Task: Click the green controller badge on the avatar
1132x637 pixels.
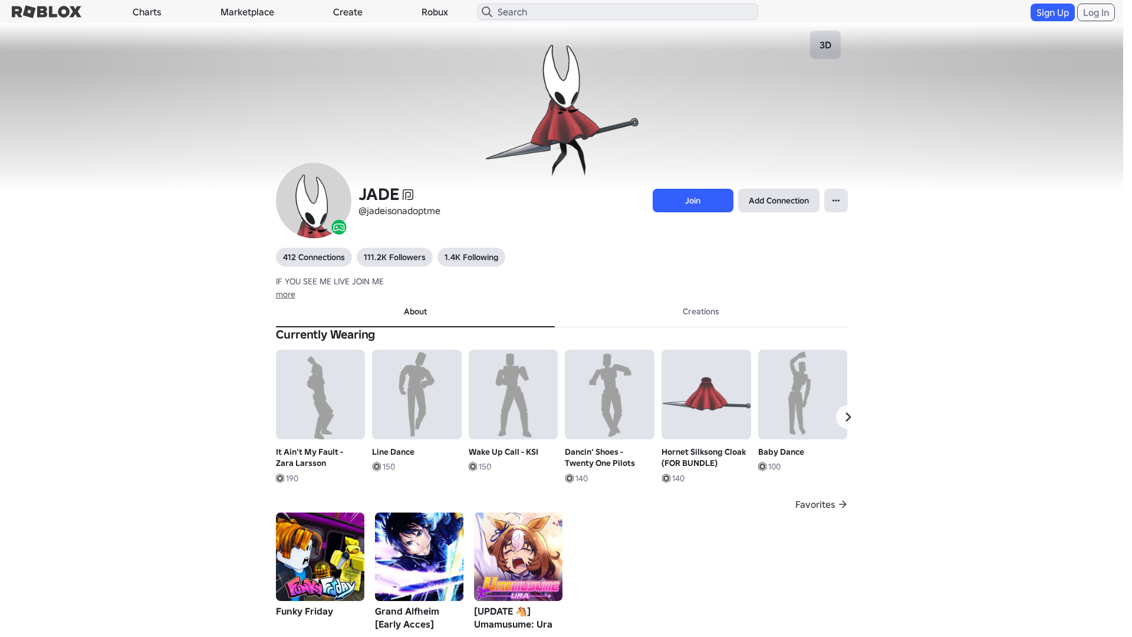Action: 339,226
